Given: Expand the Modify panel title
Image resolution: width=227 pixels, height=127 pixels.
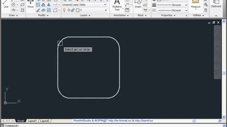Looking at the screenshot, I should (x=43, y=15).
